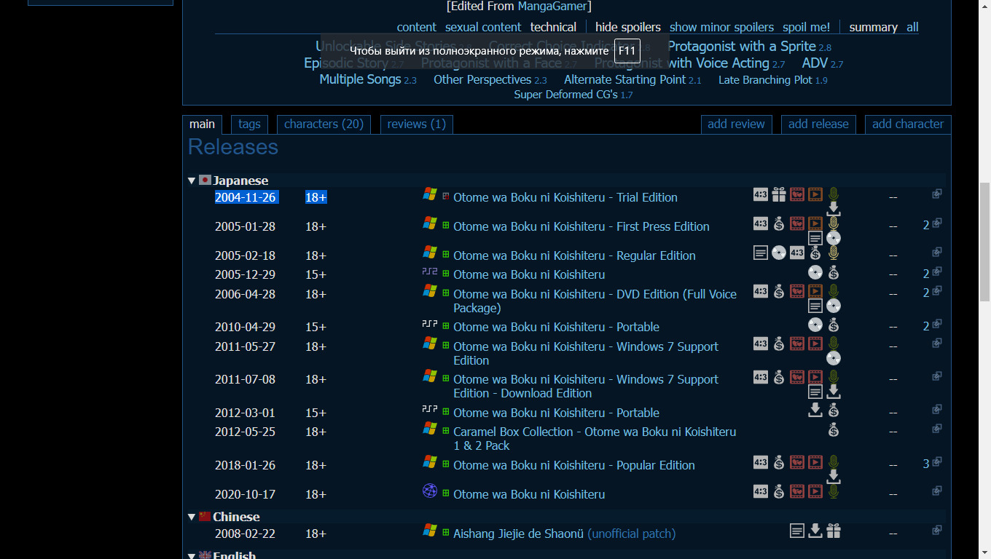The height and width of the screenshot is (559, 991).
Task: Click the page vertical scrollbar thumb
Action: [984, 240]
